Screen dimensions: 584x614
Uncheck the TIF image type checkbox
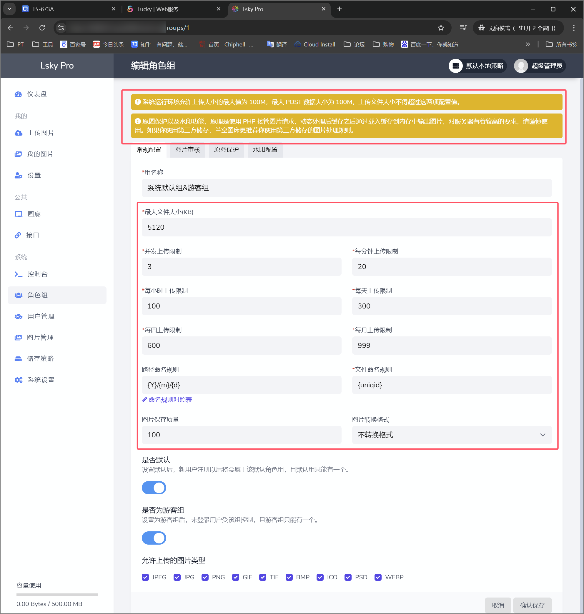tap(263, 577)
